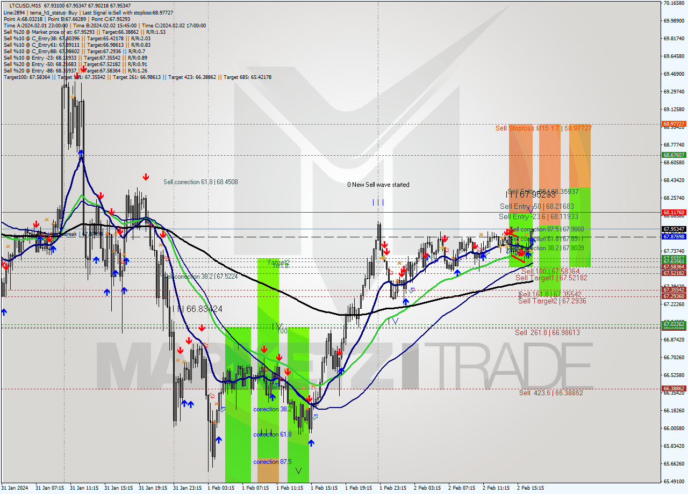Click the blue 'correction 38.2' label

(273, 409)
